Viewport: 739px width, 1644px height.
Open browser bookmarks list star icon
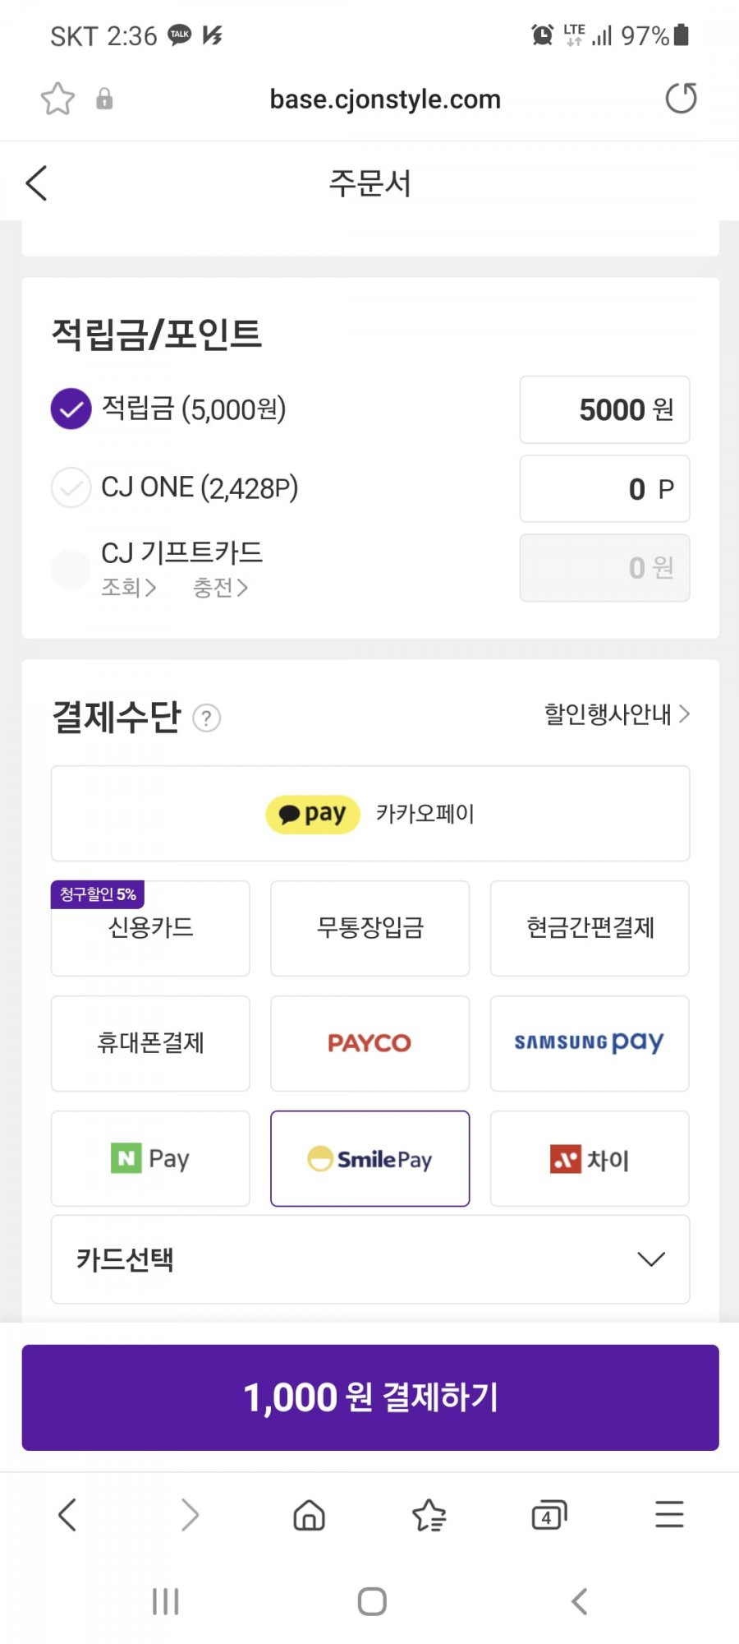(429, 1514)
